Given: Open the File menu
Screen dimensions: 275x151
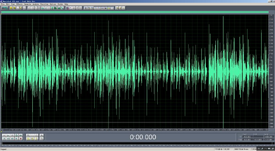Looking at the screenshot, I should point(2,4).
